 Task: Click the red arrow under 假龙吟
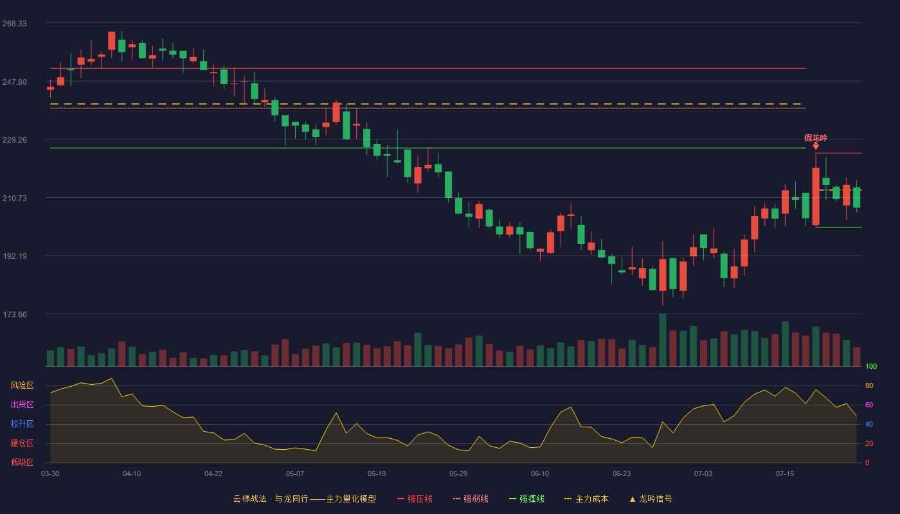[x=816, y=146]
